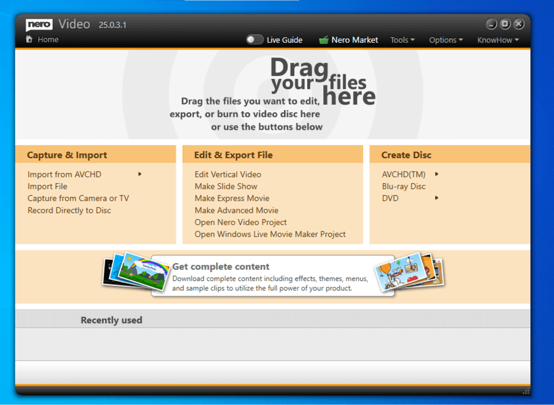The width and height of the screenshot is (554, 405).
Task: Click the Recently used heading
Action: tap(111, 320)
